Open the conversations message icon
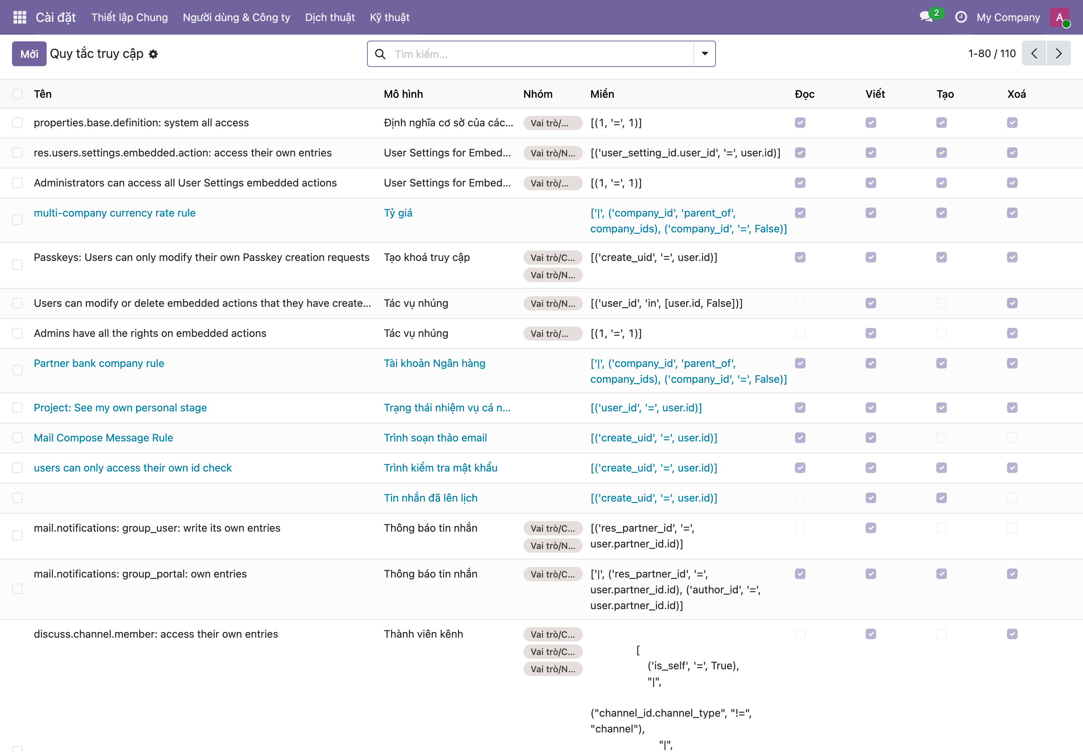This screenshot has height=752, width=1083. pyautogui.click(x=927, y=17)
